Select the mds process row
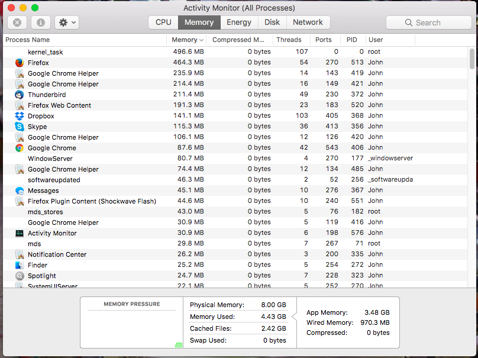The image size is (478, 358). pyautogui.click(x=235, y=244)
